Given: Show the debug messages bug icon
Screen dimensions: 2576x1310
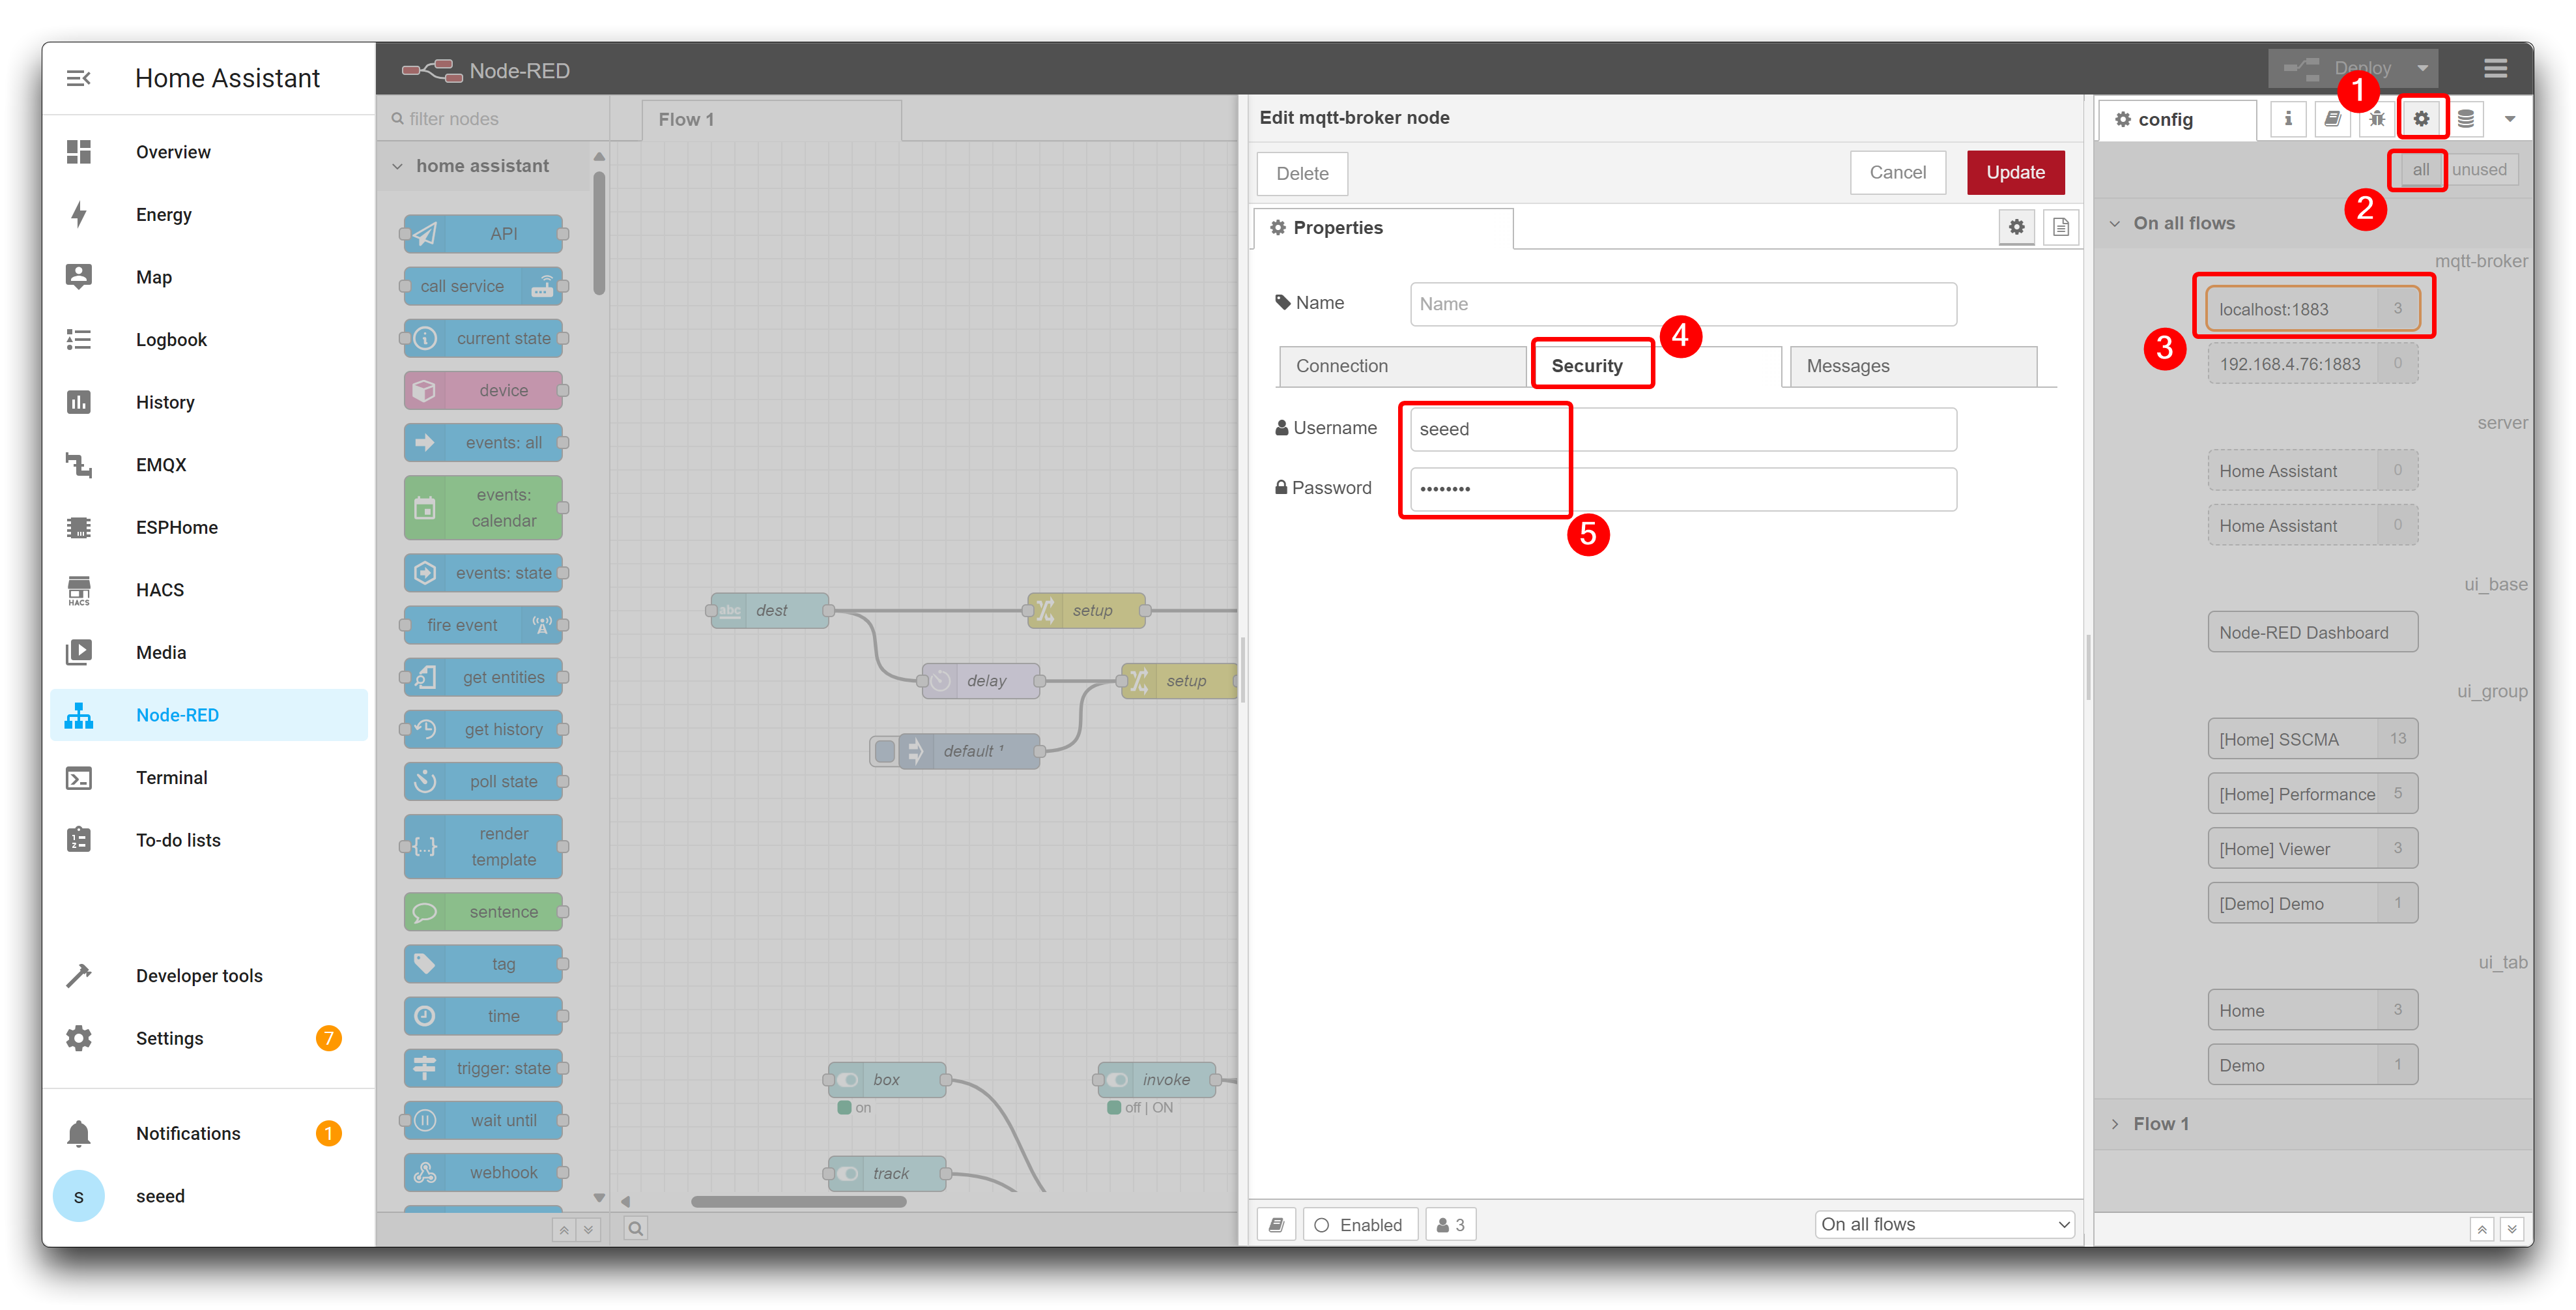Looking at the screenshot, I should [x=2377, y=119].
